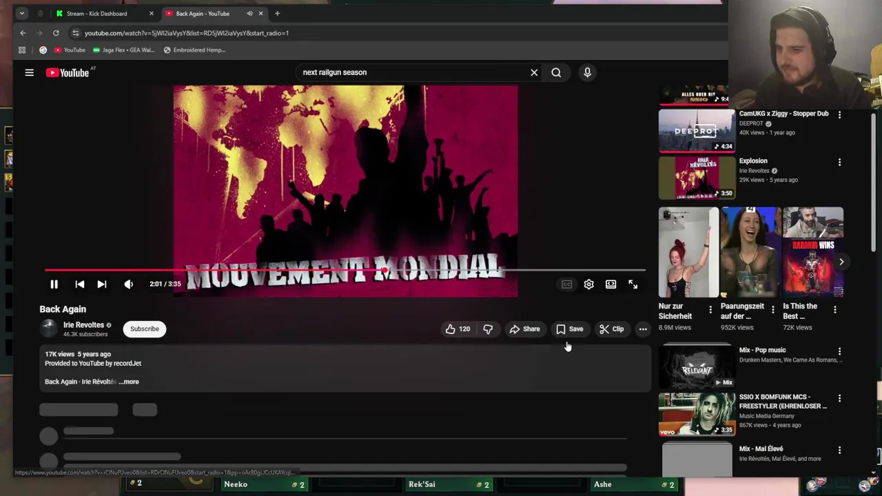Open options for Is This the Best short

pos(834,310)
